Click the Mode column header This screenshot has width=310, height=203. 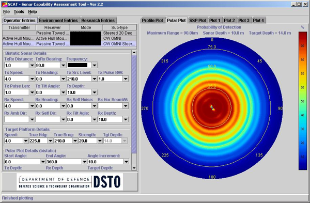[86, 27]
